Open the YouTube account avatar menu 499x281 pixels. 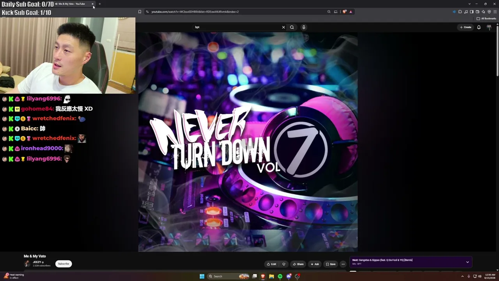[489, 27]
